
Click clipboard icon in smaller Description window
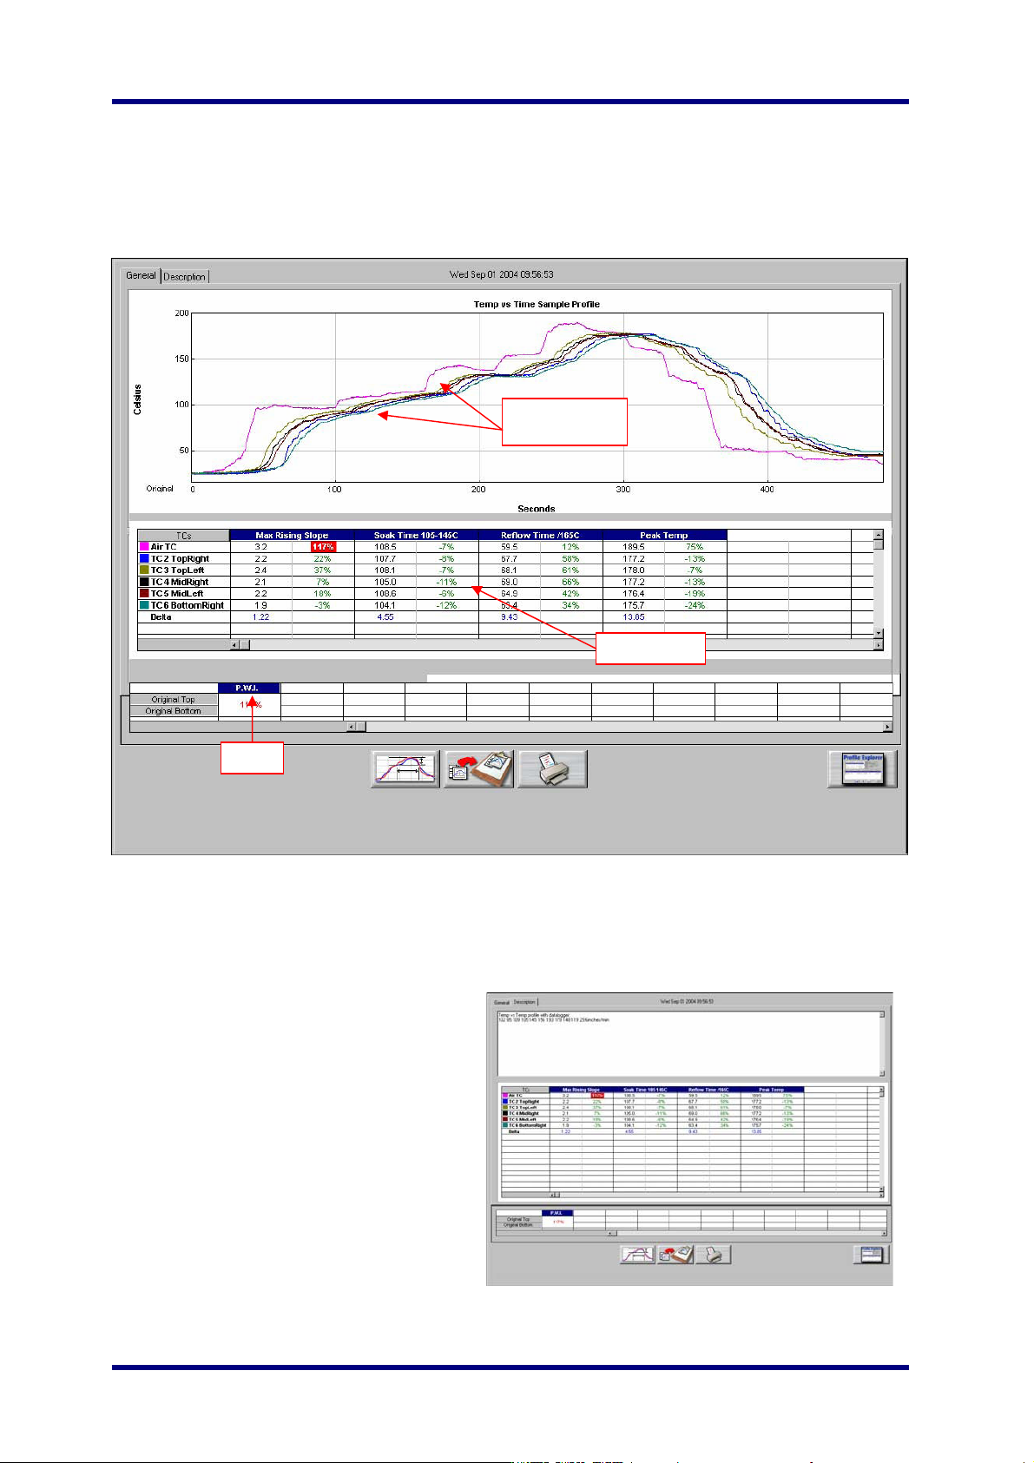point(675,1255)
